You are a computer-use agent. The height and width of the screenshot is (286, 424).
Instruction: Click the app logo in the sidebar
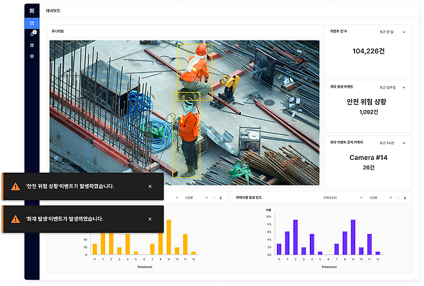coord(32,11)
